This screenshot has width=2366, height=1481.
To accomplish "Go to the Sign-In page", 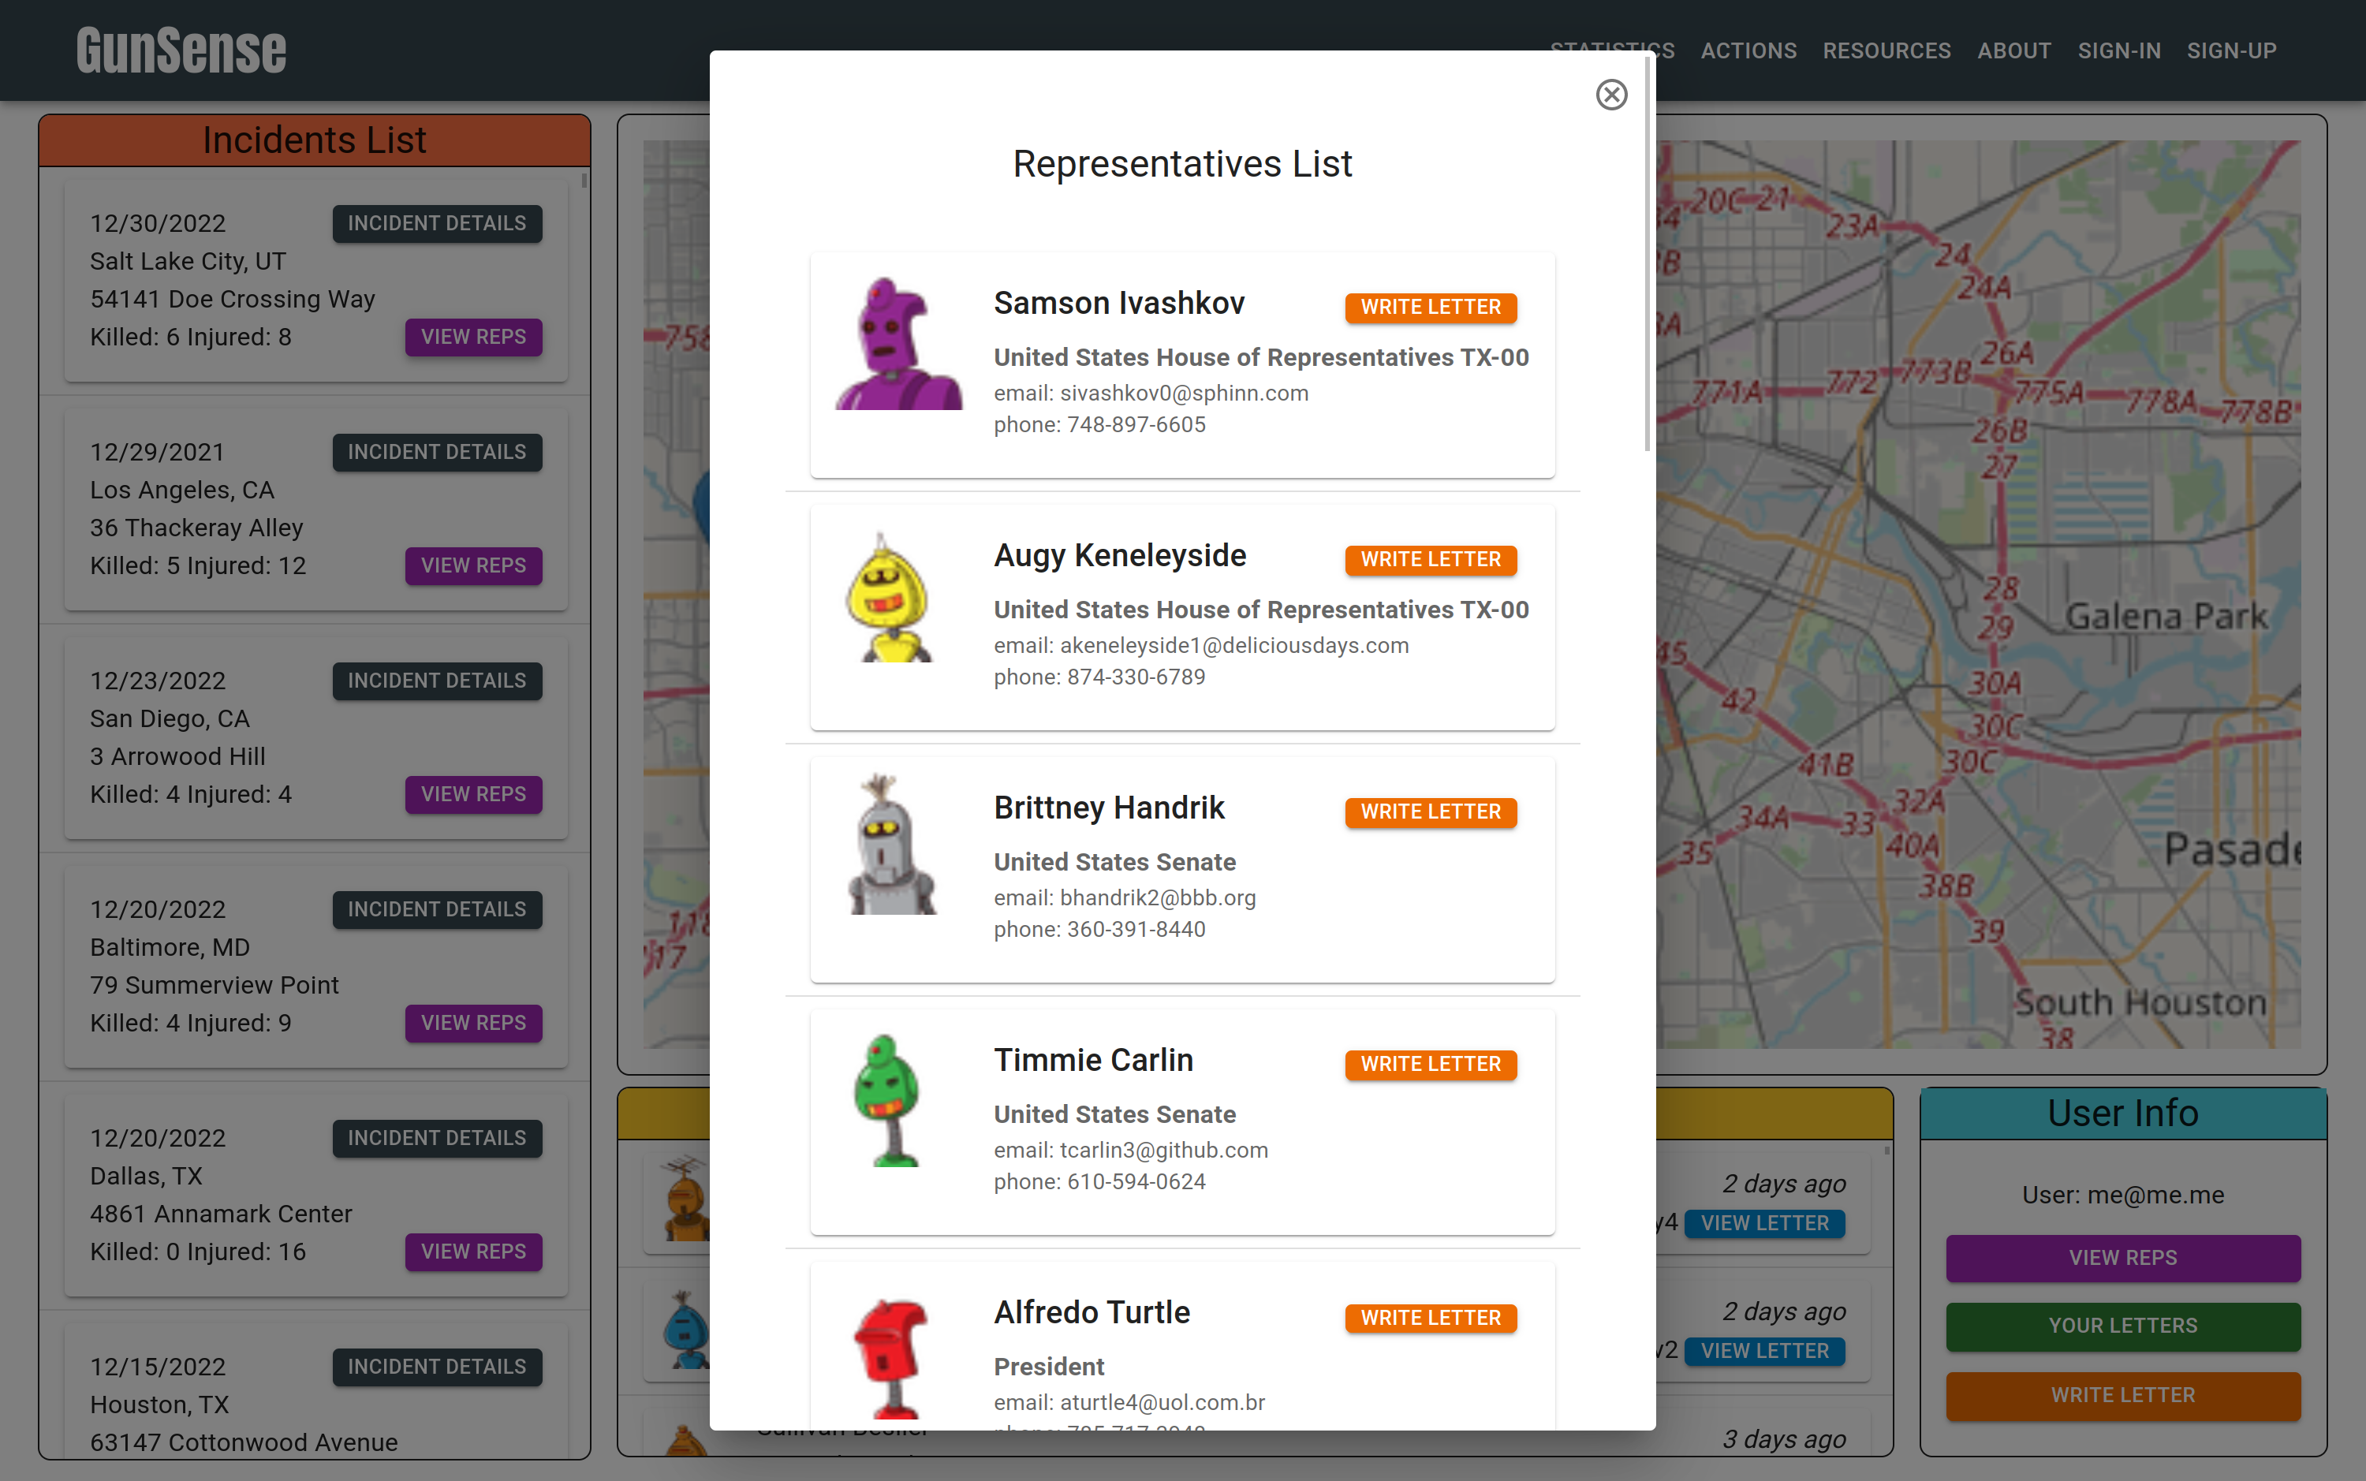I will click(x=2118, y=51).
